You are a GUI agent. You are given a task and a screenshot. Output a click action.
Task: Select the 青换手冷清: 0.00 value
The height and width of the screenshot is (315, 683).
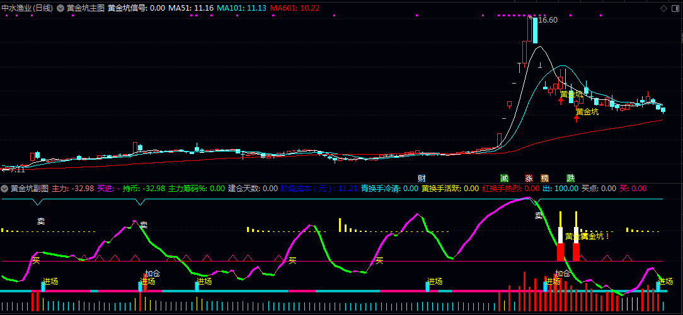390,189
